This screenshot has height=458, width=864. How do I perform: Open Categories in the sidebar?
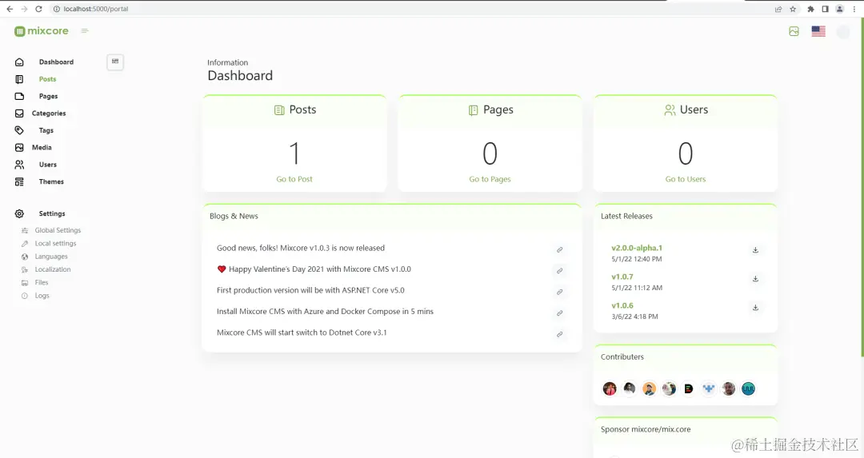click(49, 114)
